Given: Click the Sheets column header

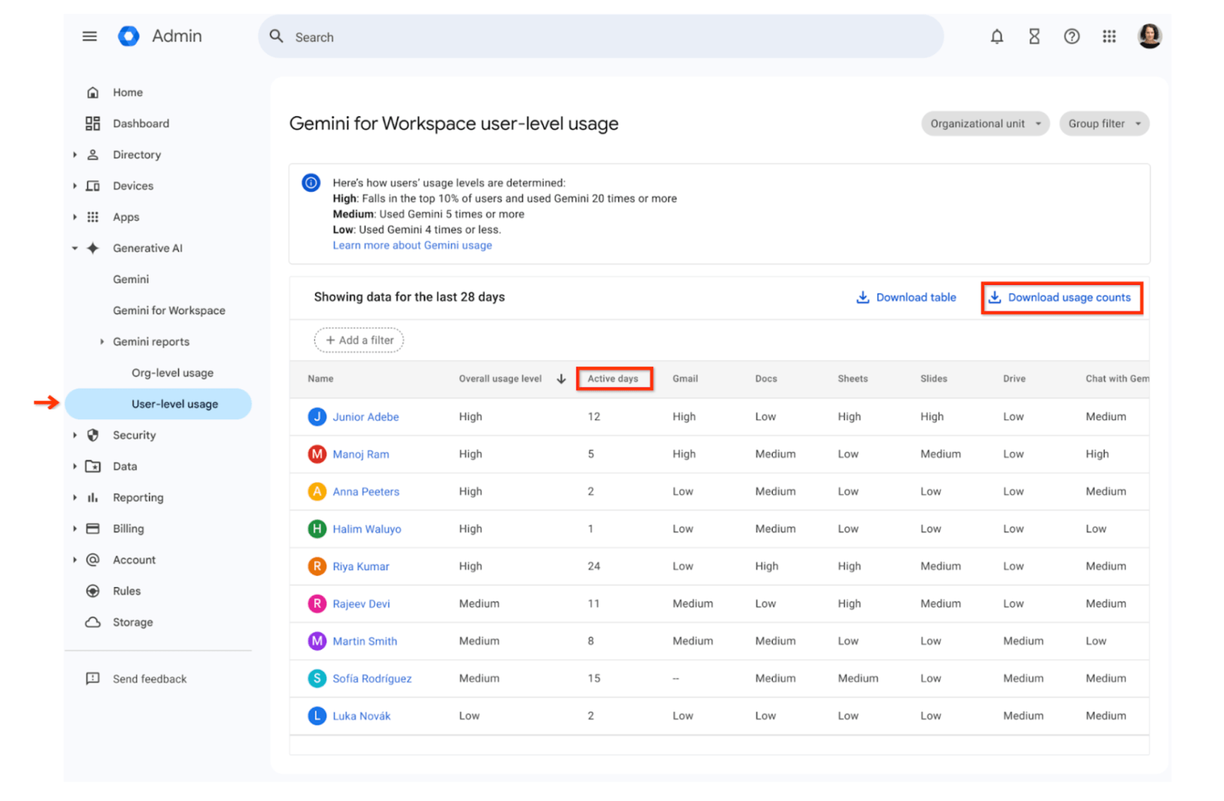Looking at the screenshot, I should 852,379.
